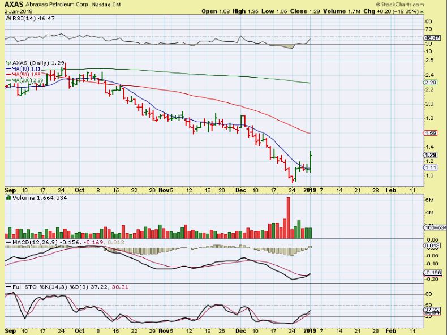Select the RSI(14) 46.47 indicator label
Viewport: 447px width, 335px height.
click(x=33, y=18)
